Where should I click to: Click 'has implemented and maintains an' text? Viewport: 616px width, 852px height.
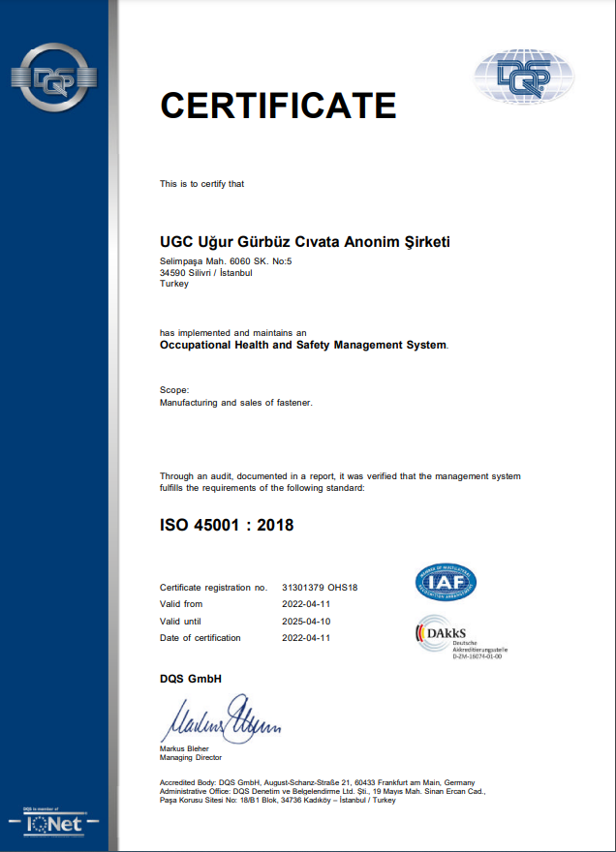pyautogui.click(x=232, y=332)
